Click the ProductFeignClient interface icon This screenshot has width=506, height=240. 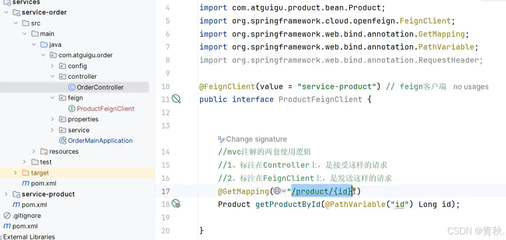(x=72, y=109)
